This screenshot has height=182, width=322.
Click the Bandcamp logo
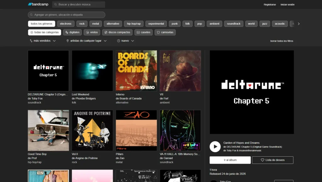[x=38, y=4]
